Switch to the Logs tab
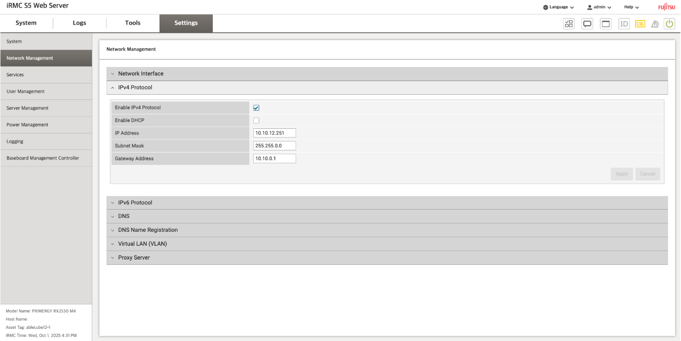 [x=79, y=23]
